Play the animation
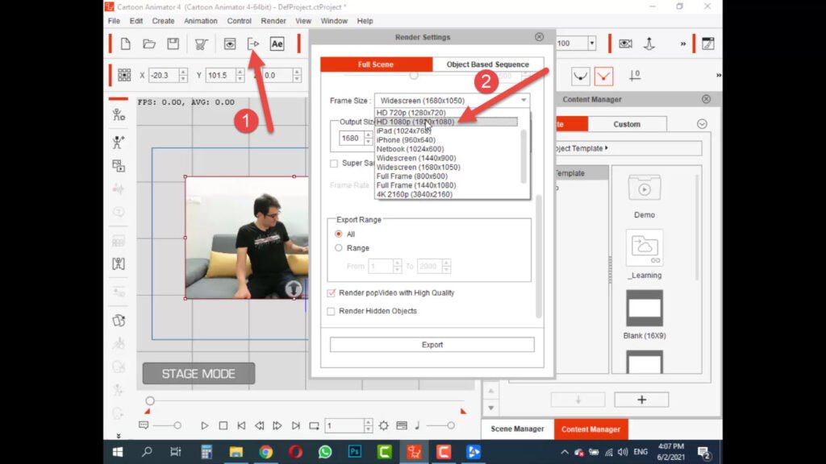 (205, 425)
